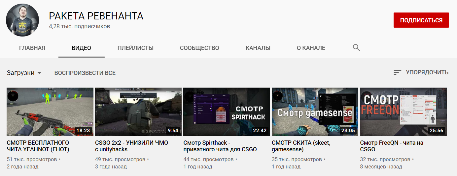Viewport: 457px width, 176px height.
Task: Switch to the ГЛАВНАЯ tab
Action: click(32, 48)
